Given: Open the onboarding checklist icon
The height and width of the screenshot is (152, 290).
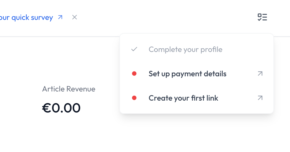Looking at the screenshot, I should [262, 17].
